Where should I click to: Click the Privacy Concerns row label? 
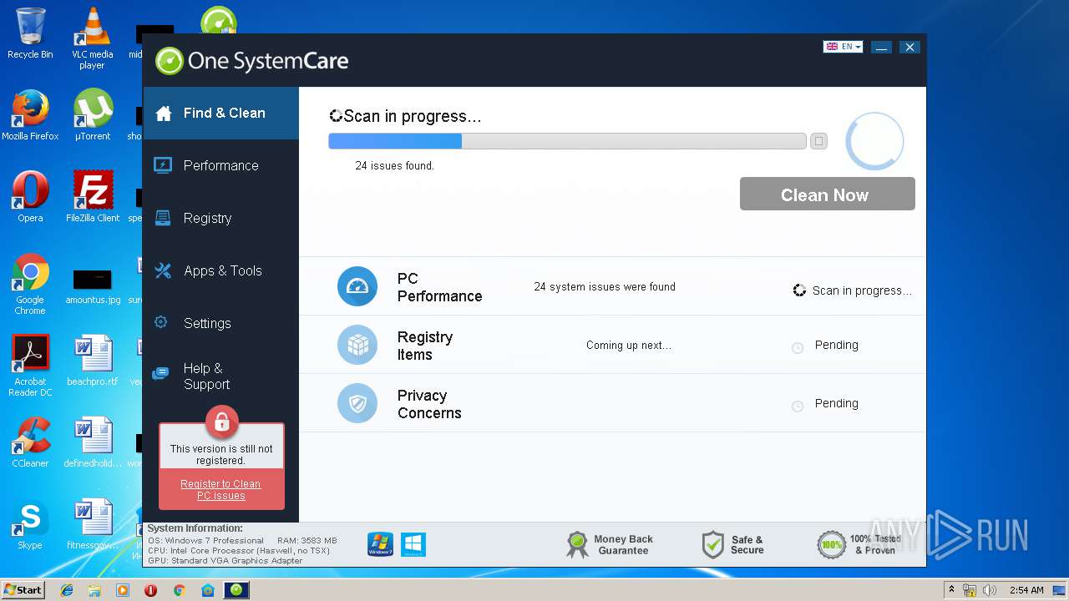coord(429,404)
